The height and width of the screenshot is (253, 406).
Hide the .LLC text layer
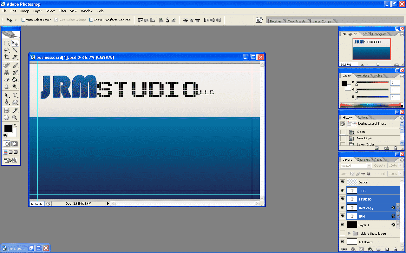point(342,190)
